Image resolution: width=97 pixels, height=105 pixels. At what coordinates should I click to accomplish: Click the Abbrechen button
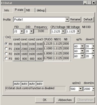(65, 100)
